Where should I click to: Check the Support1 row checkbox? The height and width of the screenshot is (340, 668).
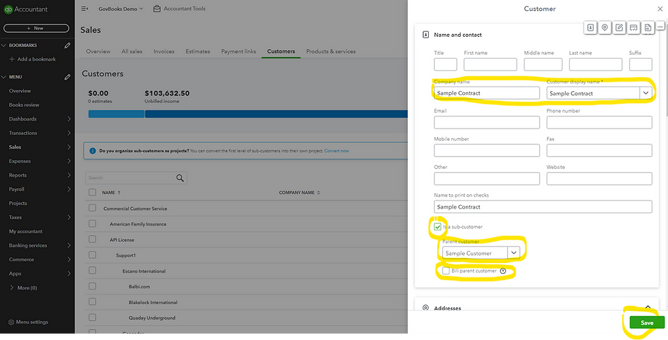(x=93, y=255)
